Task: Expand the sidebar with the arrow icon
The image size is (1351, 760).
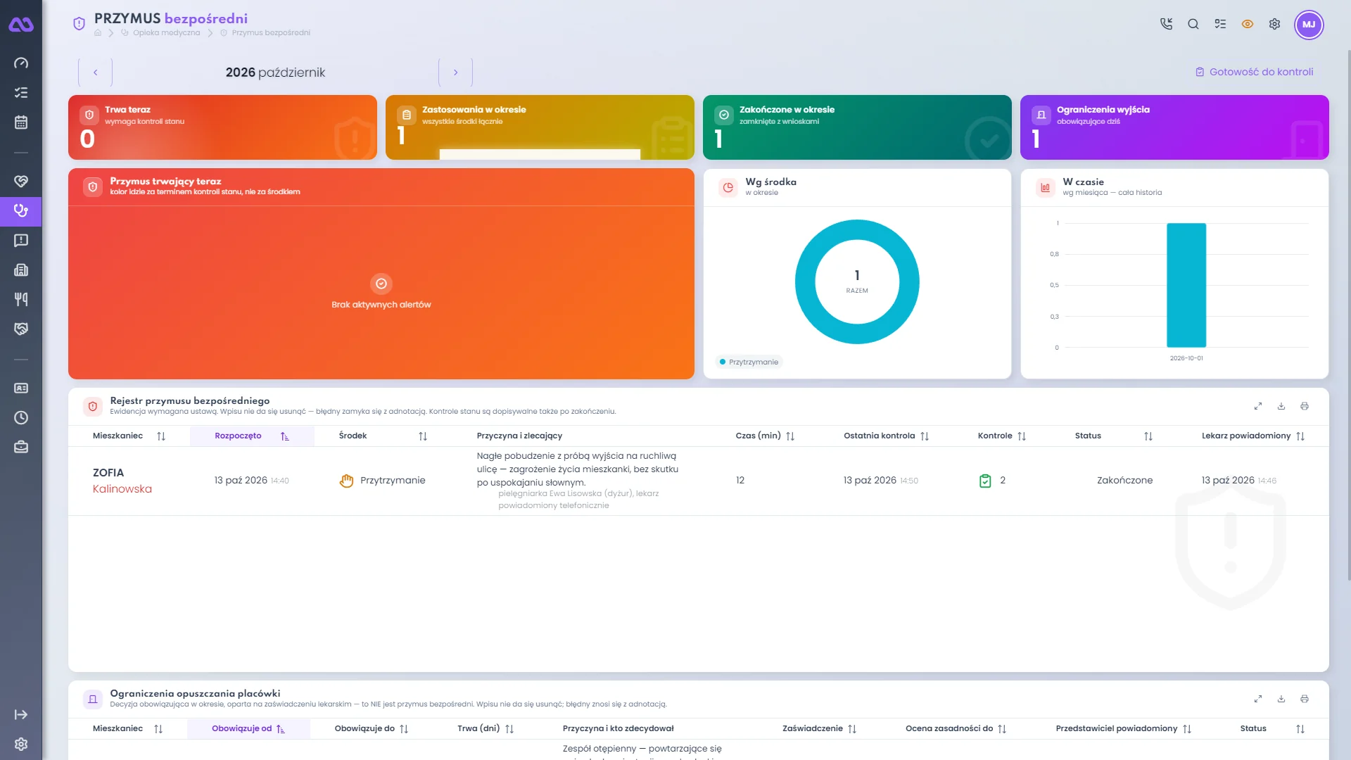Action: pyautogui.click(x=21, y=715)
